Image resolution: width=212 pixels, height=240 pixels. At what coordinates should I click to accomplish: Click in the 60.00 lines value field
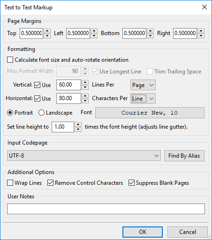(x=68, y=85)
